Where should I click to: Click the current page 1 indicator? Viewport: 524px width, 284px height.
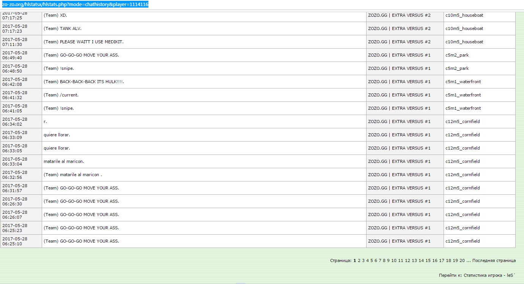(x=355, y=260)
